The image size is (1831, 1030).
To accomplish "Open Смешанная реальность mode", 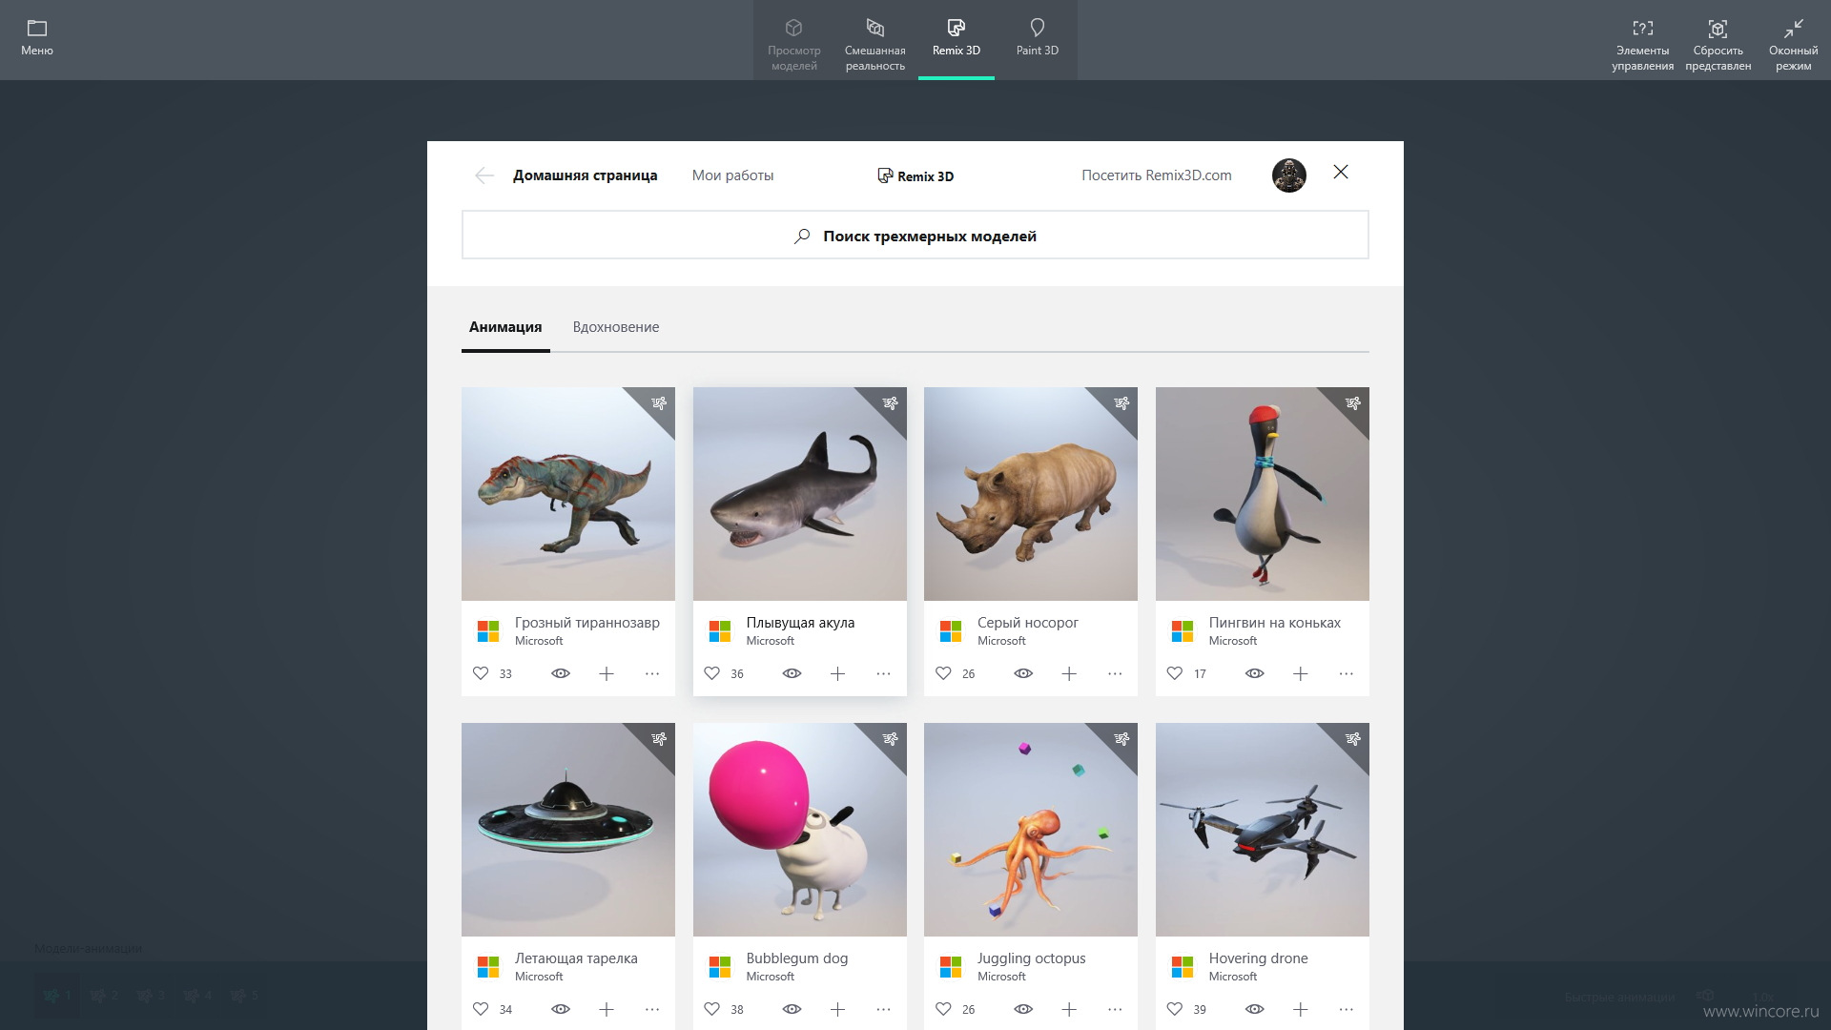I will (875, 40).
